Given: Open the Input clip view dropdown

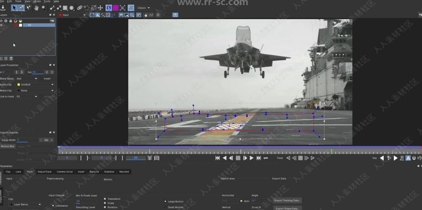Looking at the screenshot, I should pyautogui.click(x=73, y=15).
